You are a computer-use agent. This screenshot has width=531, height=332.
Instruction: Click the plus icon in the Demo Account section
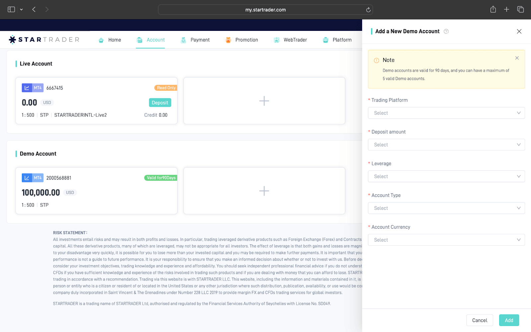tap(264, 191)
